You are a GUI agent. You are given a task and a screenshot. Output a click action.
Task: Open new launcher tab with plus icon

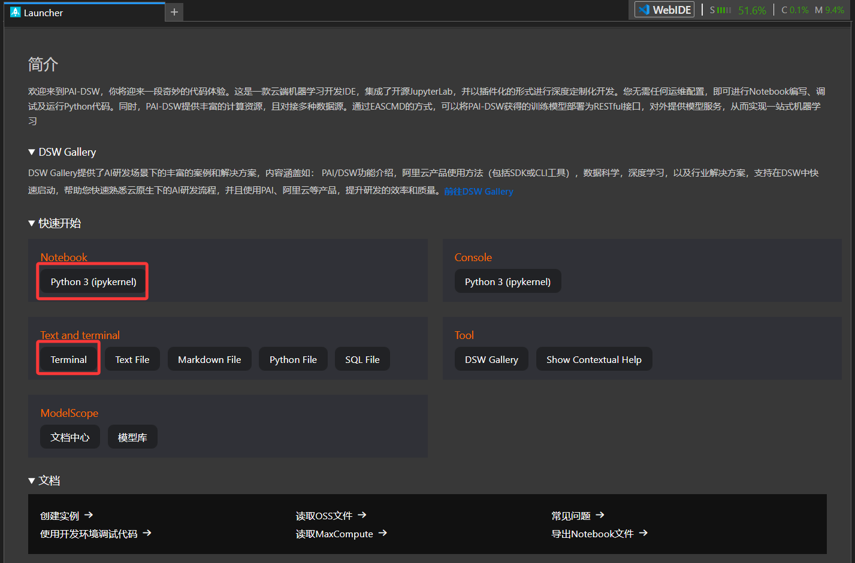(x=174, y=12)
